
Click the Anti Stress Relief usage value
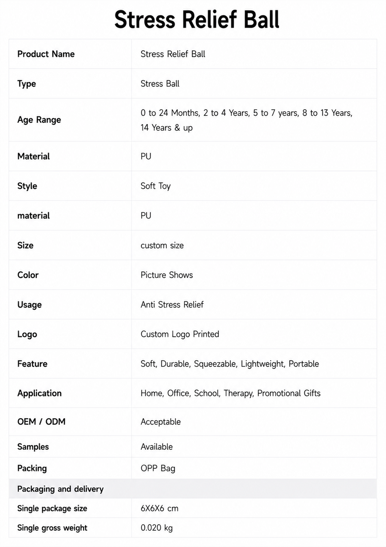pyautogui.click(x=172, y=305)
